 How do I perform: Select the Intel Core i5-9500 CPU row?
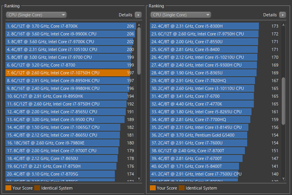click(70, 119)
